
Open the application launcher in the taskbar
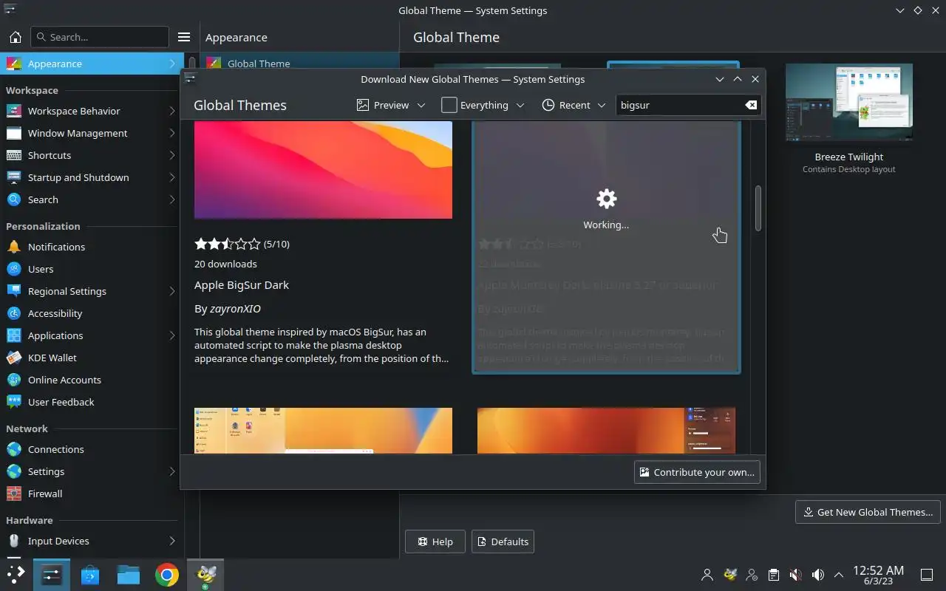pos(16,574)
